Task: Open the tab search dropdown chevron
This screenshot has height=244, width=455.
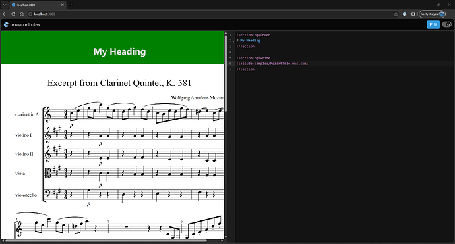Action: (5, 5)
